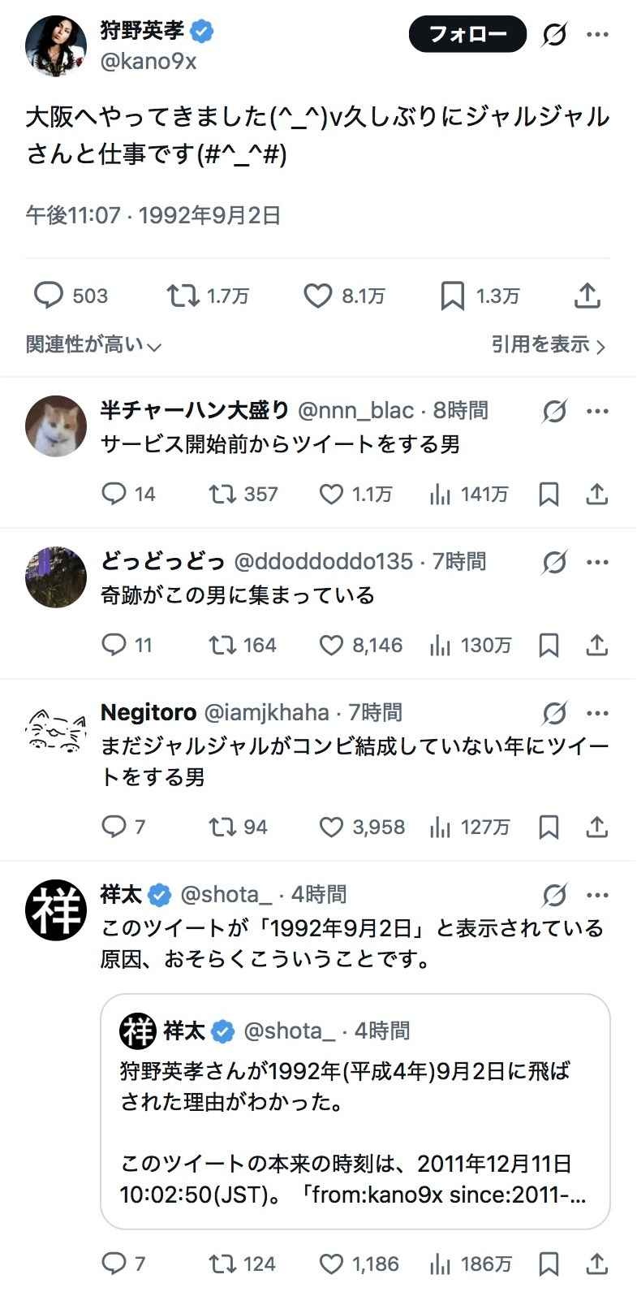Open the three-dot menu on どっどっどっ's reply
This screenshot has width=637, height=1292.
(x=597, y=561)
